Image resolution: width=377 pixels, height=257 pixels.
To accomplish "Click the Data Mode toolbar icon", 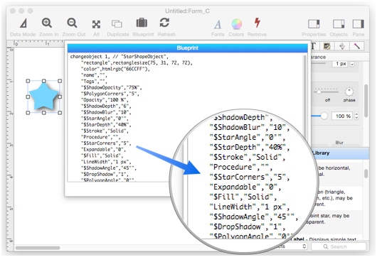I will 23,23.
